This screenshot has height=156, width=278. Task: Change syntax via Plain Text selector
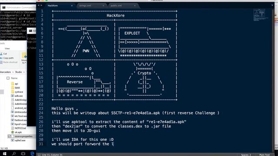point(265,155)
